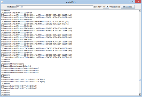Screen dimensions: 142x97
Task: Select first Game of Thrones S04E03 row
Action: coord(36,28)
